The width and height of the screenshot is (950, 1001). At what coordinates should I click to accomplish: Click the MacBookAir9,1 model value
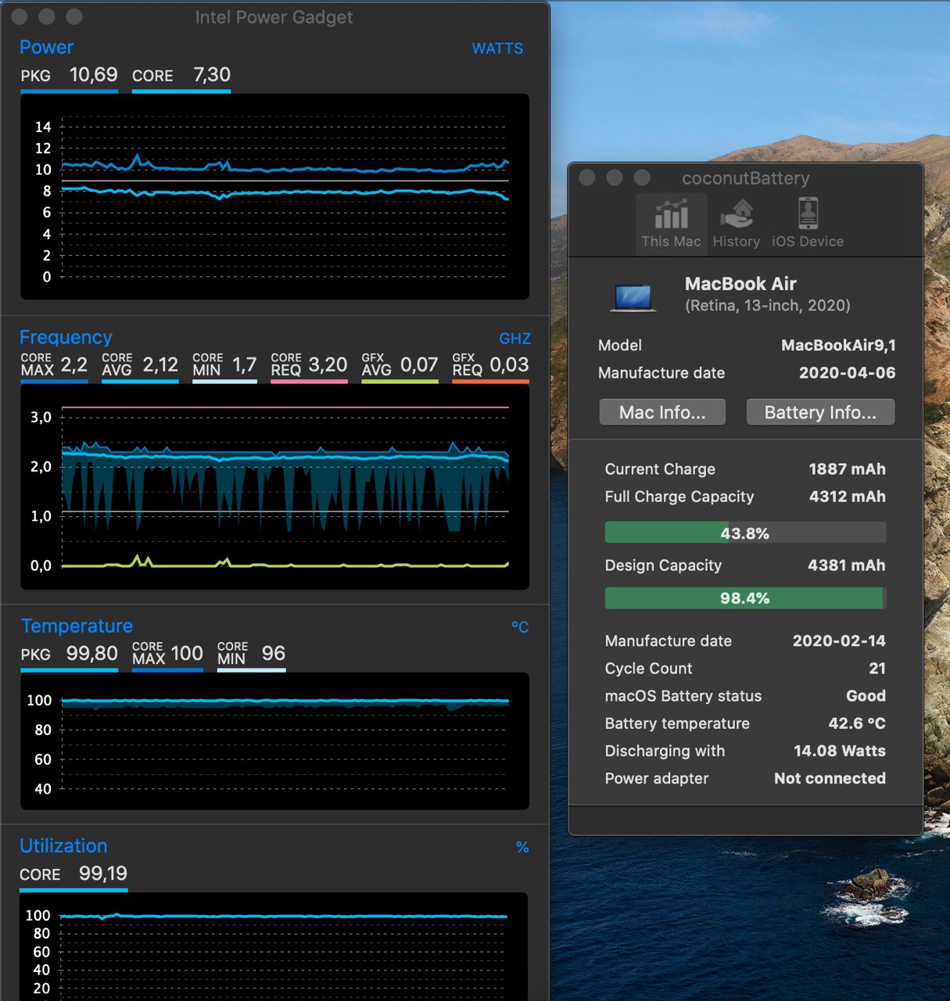coord(838,346)
